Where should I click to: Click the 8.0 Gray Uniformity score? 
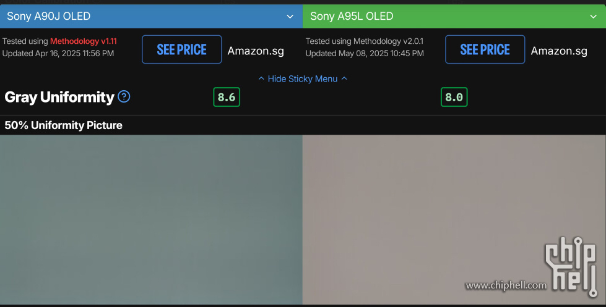[454, 97]
